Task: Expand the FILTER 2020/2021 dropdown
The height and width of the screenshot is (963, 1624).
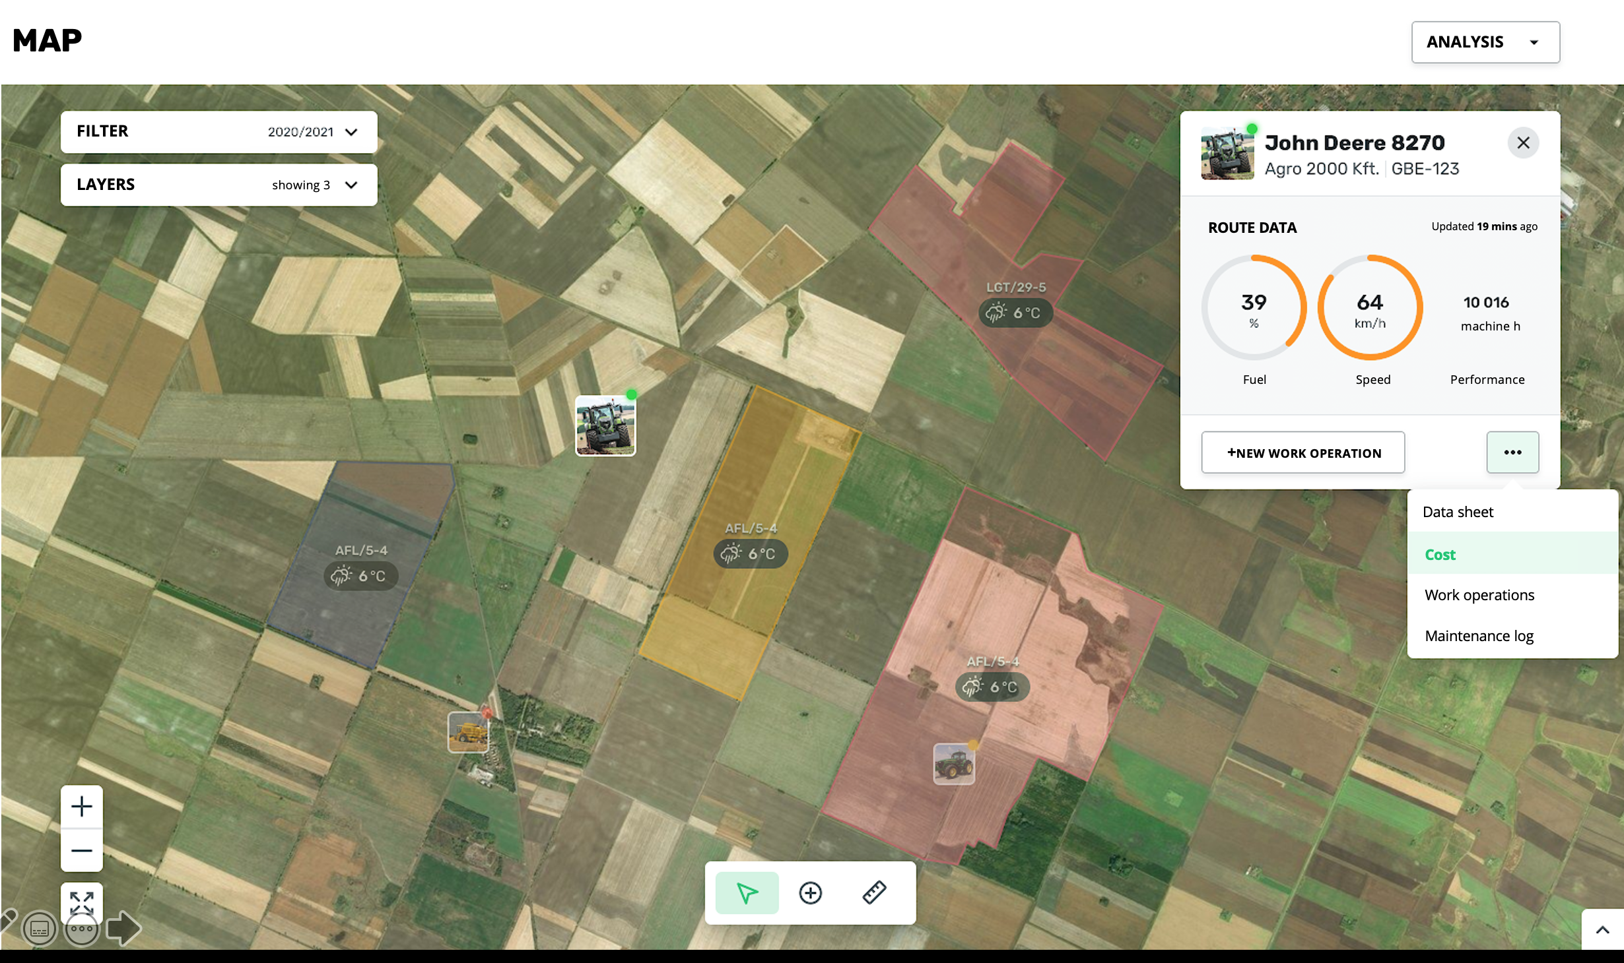Action: [219, 132]
